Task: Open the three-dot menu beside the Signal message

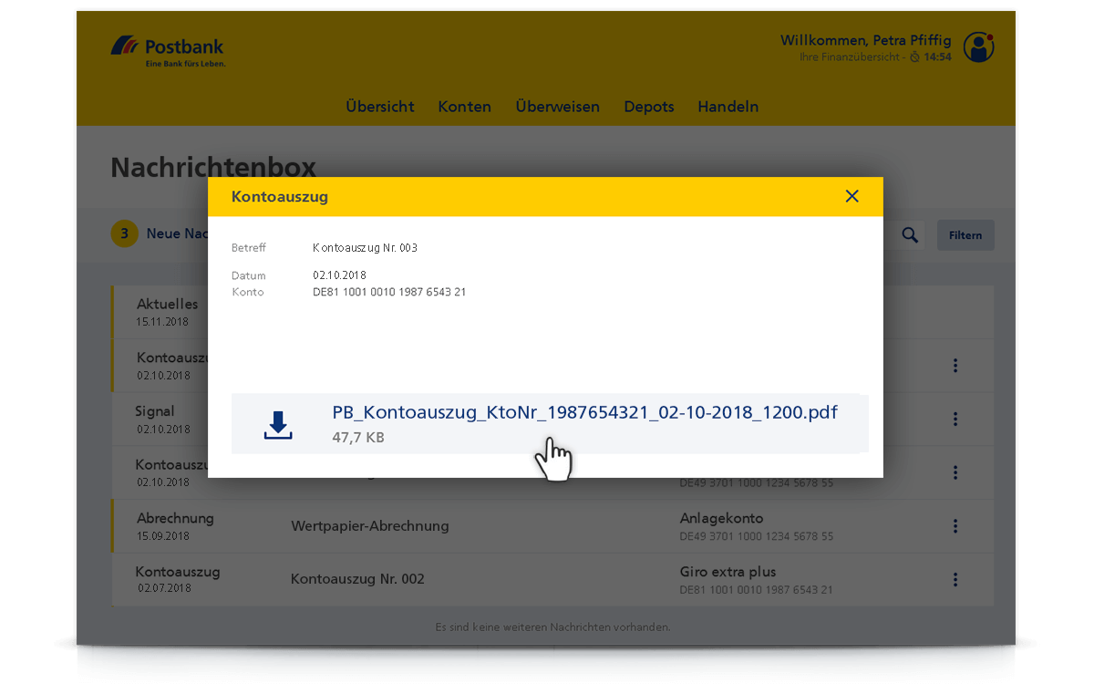Action: pyautogui.click(x=955, y=419)
